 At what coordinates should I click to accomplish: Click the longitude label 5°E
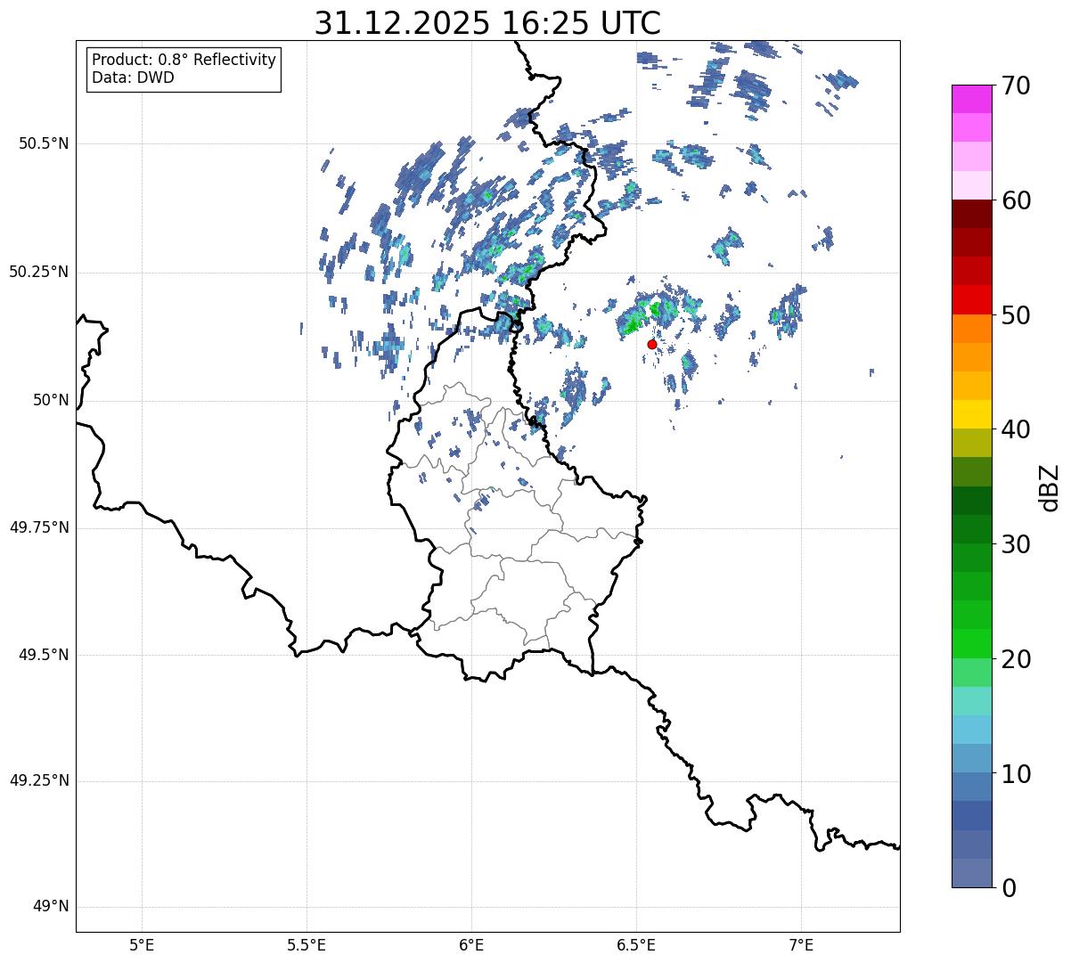pyautogui.click(x=142, y=945)
